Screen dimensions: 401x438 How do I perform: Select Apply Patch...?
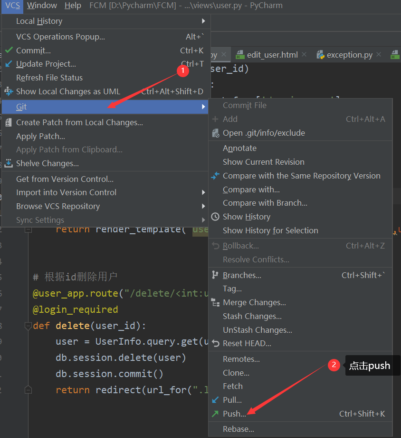(x=106, y=136)
